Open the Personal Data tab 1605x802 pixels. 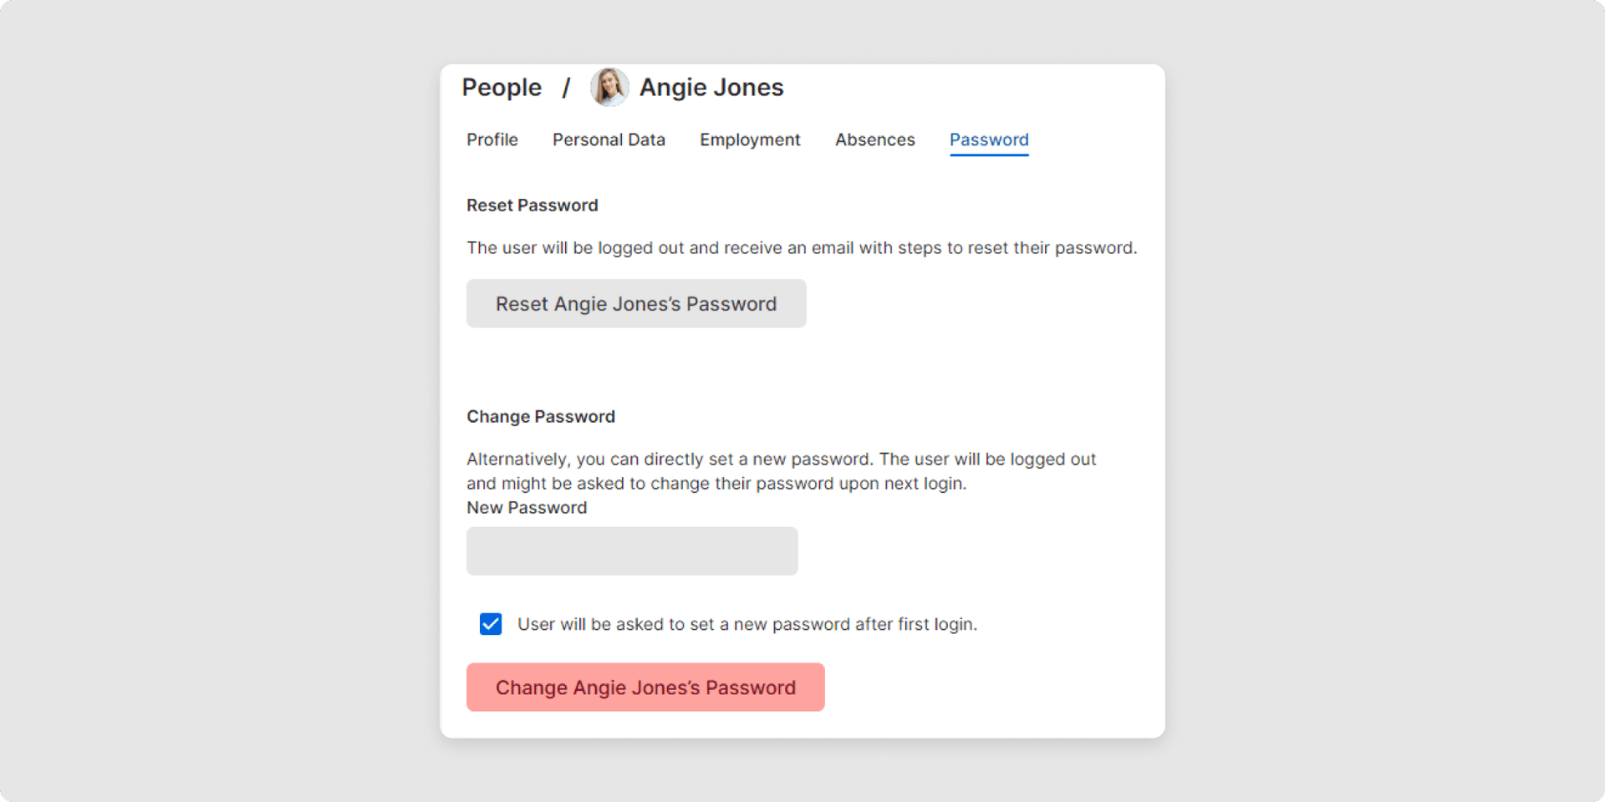(x=609, y=140)
